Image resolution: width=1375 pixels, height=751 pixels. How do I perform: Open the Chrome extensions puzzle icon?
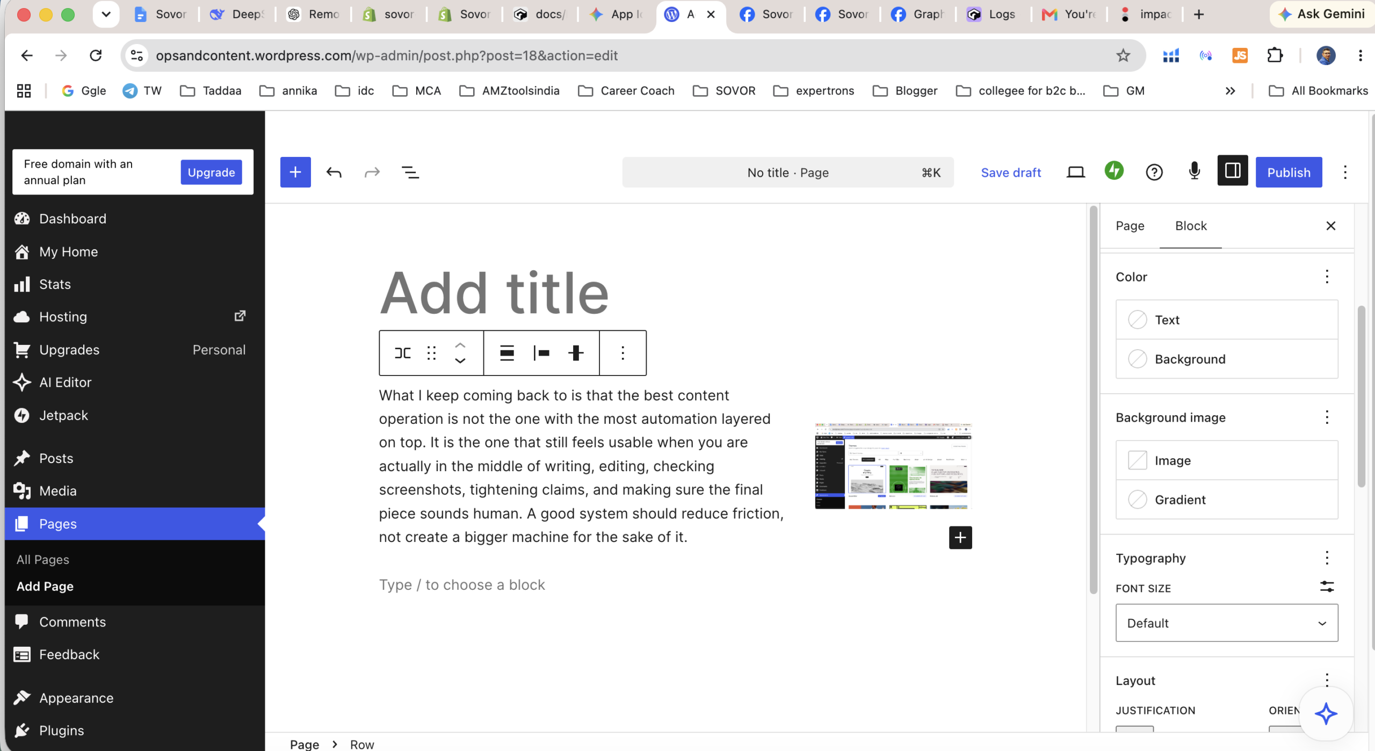coord(1275,55)
